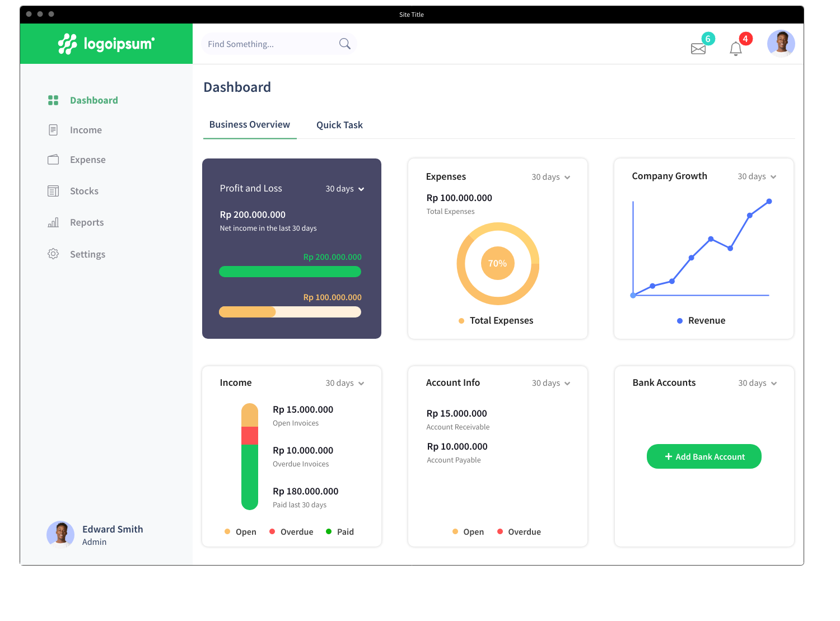The width and height of the screenshot is (840, 621).
Task: Open the Expenses 30 days dropdown
Action: tap(551, 177)
